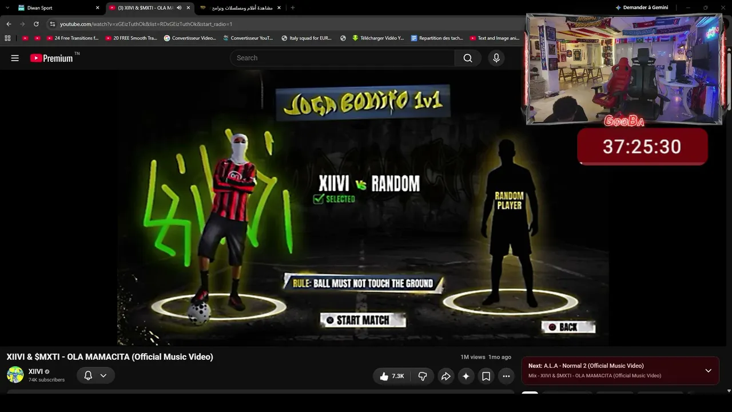The width and height of the screenshot is (732, 412).
Task: Open more actions three-dot menu
Action: click(506, 376)
